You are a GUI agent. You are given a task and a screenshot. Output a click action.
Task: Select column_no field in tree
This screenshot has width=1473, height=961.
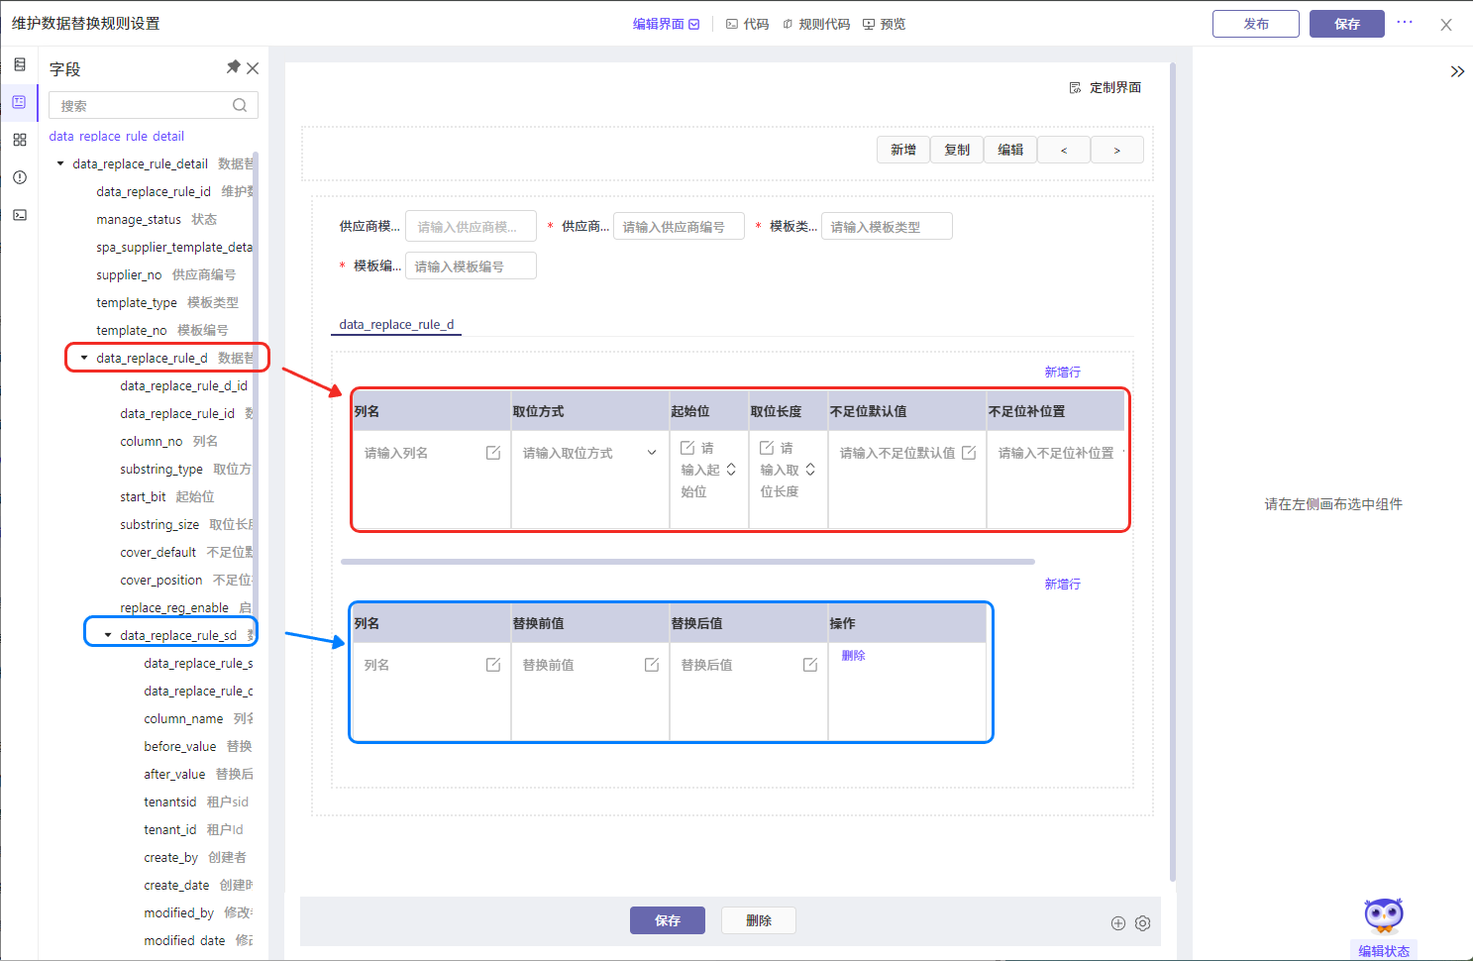click(169, 441)
